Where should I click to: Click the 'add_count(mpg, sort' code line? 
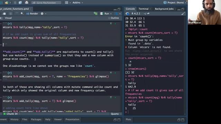56,76
